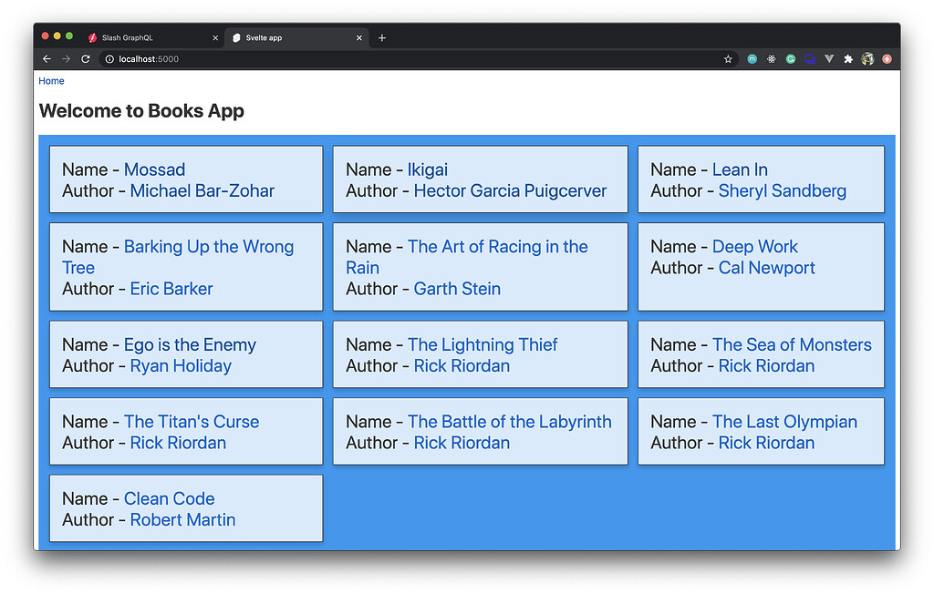The height and width of the screenshot is (594, 934).
Task: Click the red extension icon at far right
Action: [887, 58]
